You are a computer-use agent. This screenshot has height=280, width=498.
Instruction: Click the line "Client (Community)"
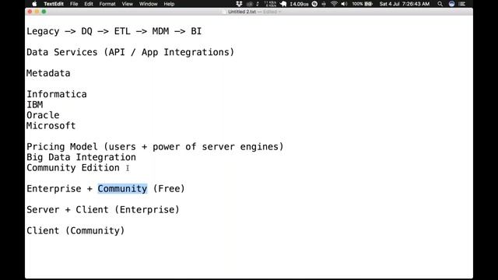click(75, 230)
